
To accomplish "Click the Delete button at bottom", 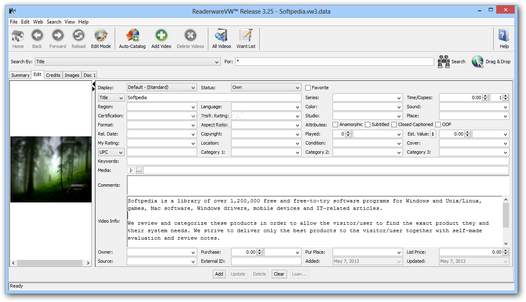I will [x=259, y=274].
